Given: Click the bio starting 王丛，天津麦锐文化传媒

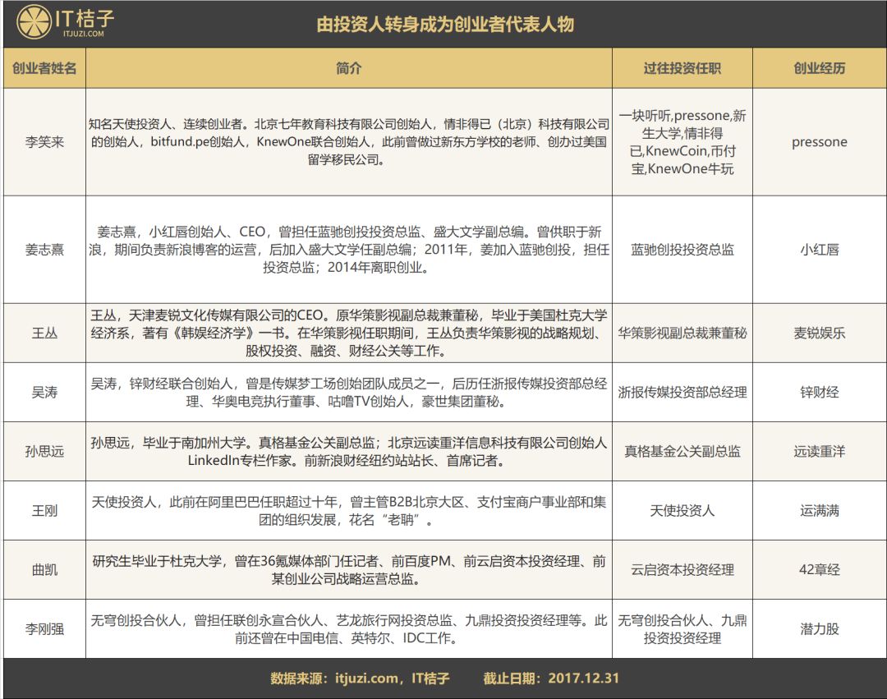Looking at the screenshot, I should point(348,333).
